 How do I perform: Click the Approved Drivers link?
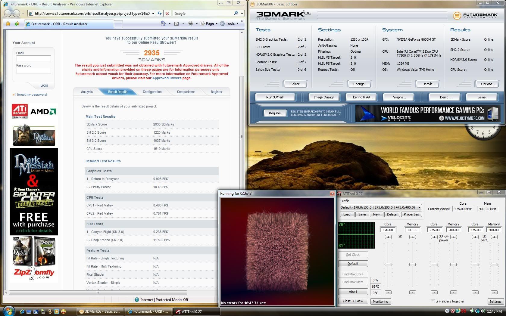167,78
